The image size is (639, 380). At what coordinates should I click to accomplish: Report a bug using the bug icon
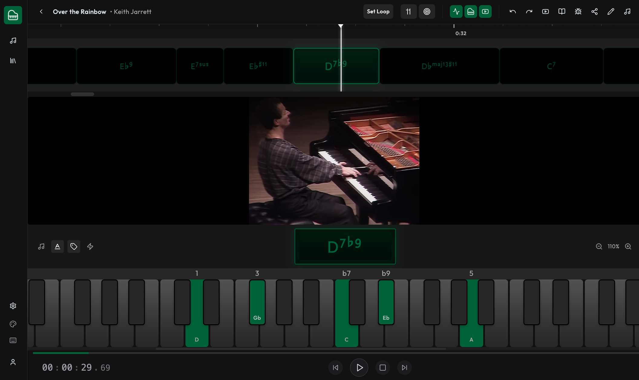coord(578,12)
